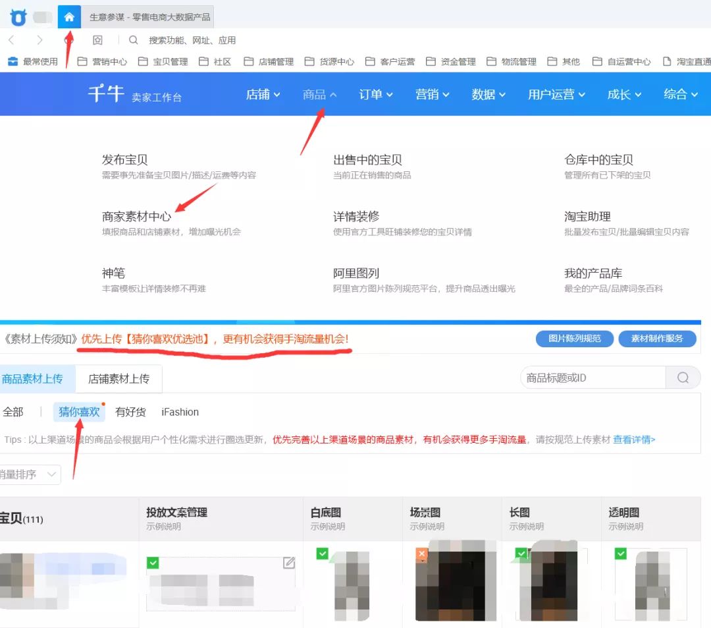Select the 猜你喜欢 channel tab
The height and width of the screenshot is (628, 711).
coord(79,412)
